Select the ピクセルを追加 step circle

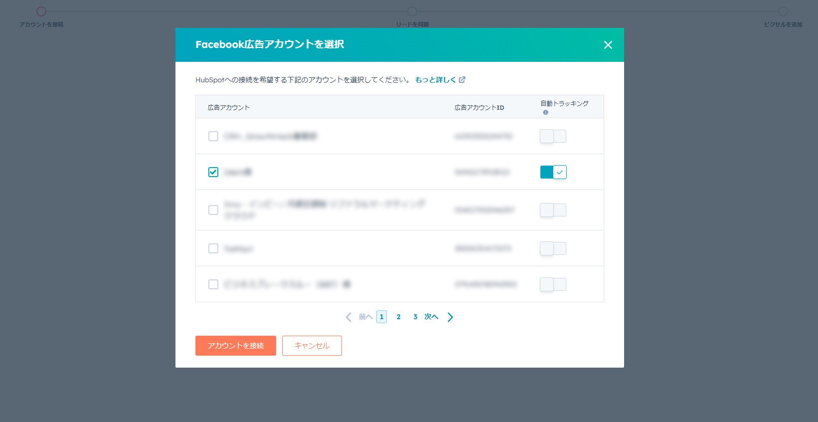point(783,11)
